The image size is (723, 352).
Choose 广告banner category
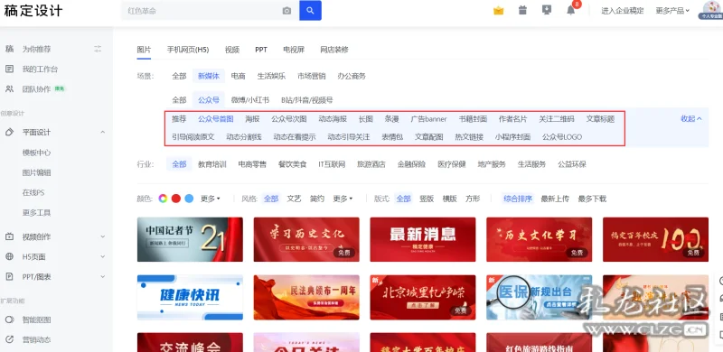(428, 119)
